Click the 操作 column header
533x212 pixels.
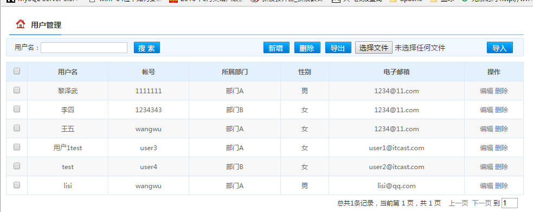tap(494, 72)
